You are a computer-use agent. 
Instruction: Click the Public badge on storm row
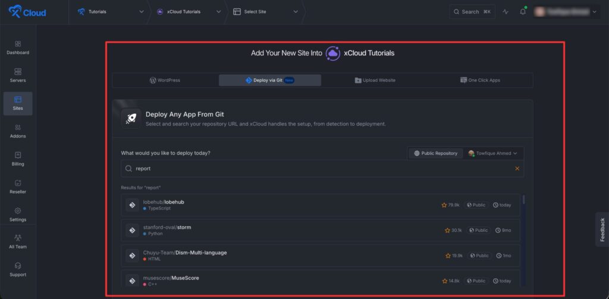click(479, 230)
